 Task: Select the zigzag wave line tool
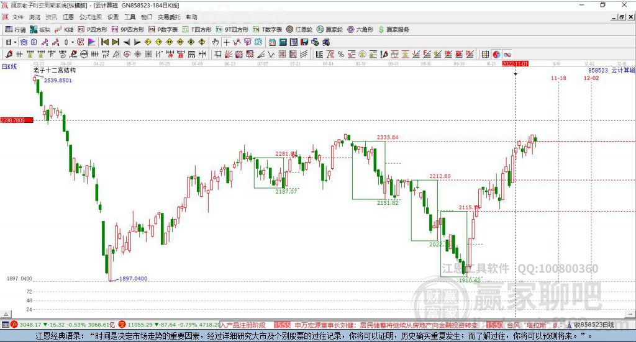(271, 54)
